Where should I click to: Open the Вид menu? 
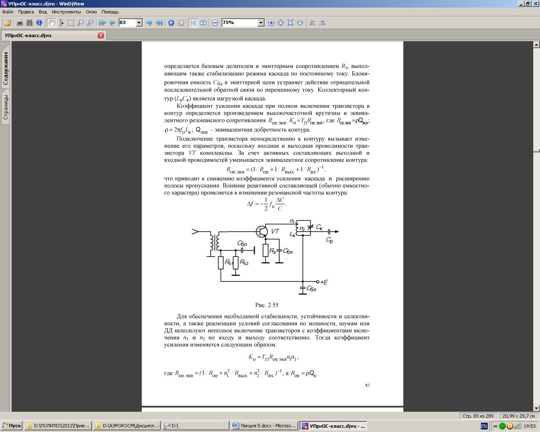tap(43, 12)
